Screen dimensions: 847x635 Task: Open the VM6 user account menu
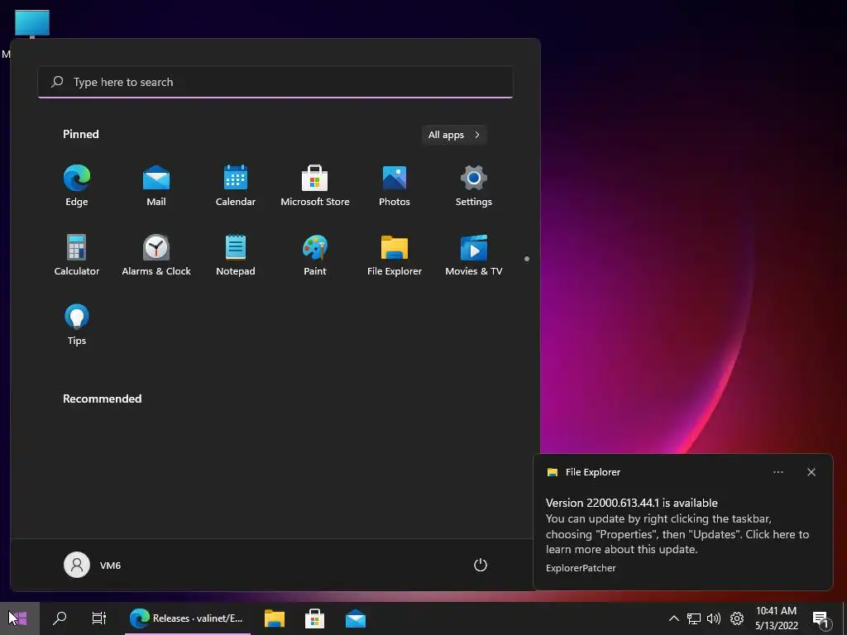[x=93, y=565]
